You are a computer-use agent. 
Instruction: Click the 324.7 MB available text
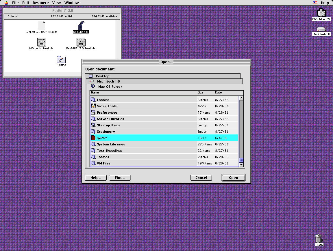coord(104,16)
